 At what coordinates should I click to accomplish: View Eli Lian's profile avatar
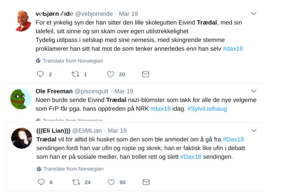tap(22, 138)
